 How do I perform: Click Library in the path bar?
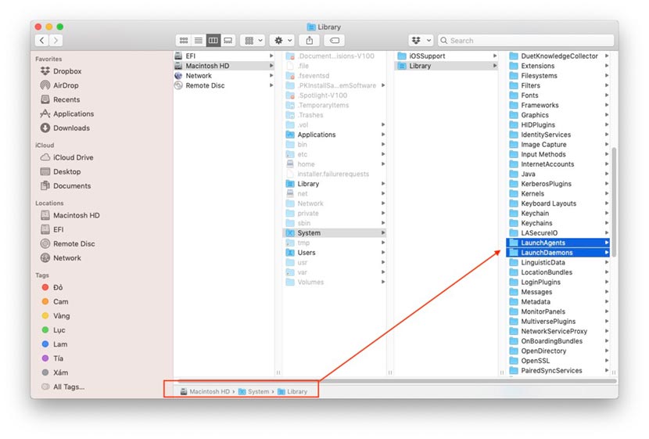pos(292,392)
